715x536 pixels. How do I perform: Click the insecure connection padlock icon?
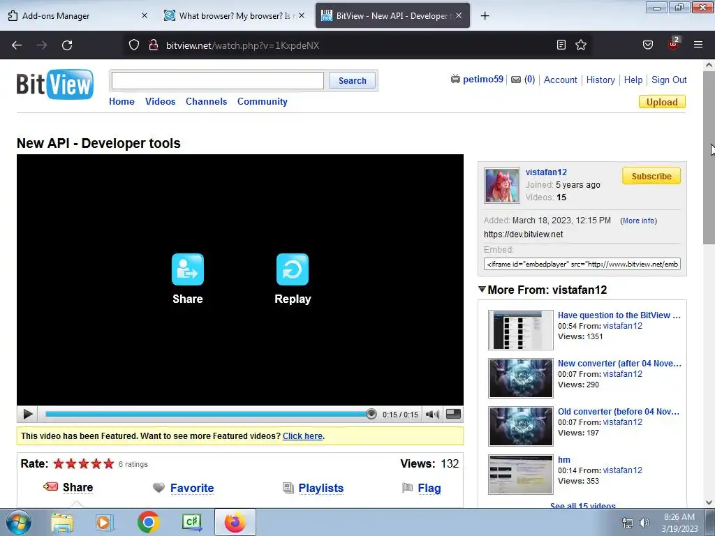154,45
